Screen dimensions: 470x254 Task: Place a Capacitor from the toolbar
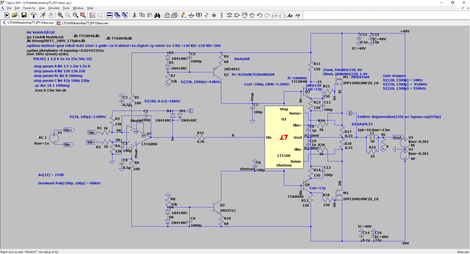pos(214,15)
